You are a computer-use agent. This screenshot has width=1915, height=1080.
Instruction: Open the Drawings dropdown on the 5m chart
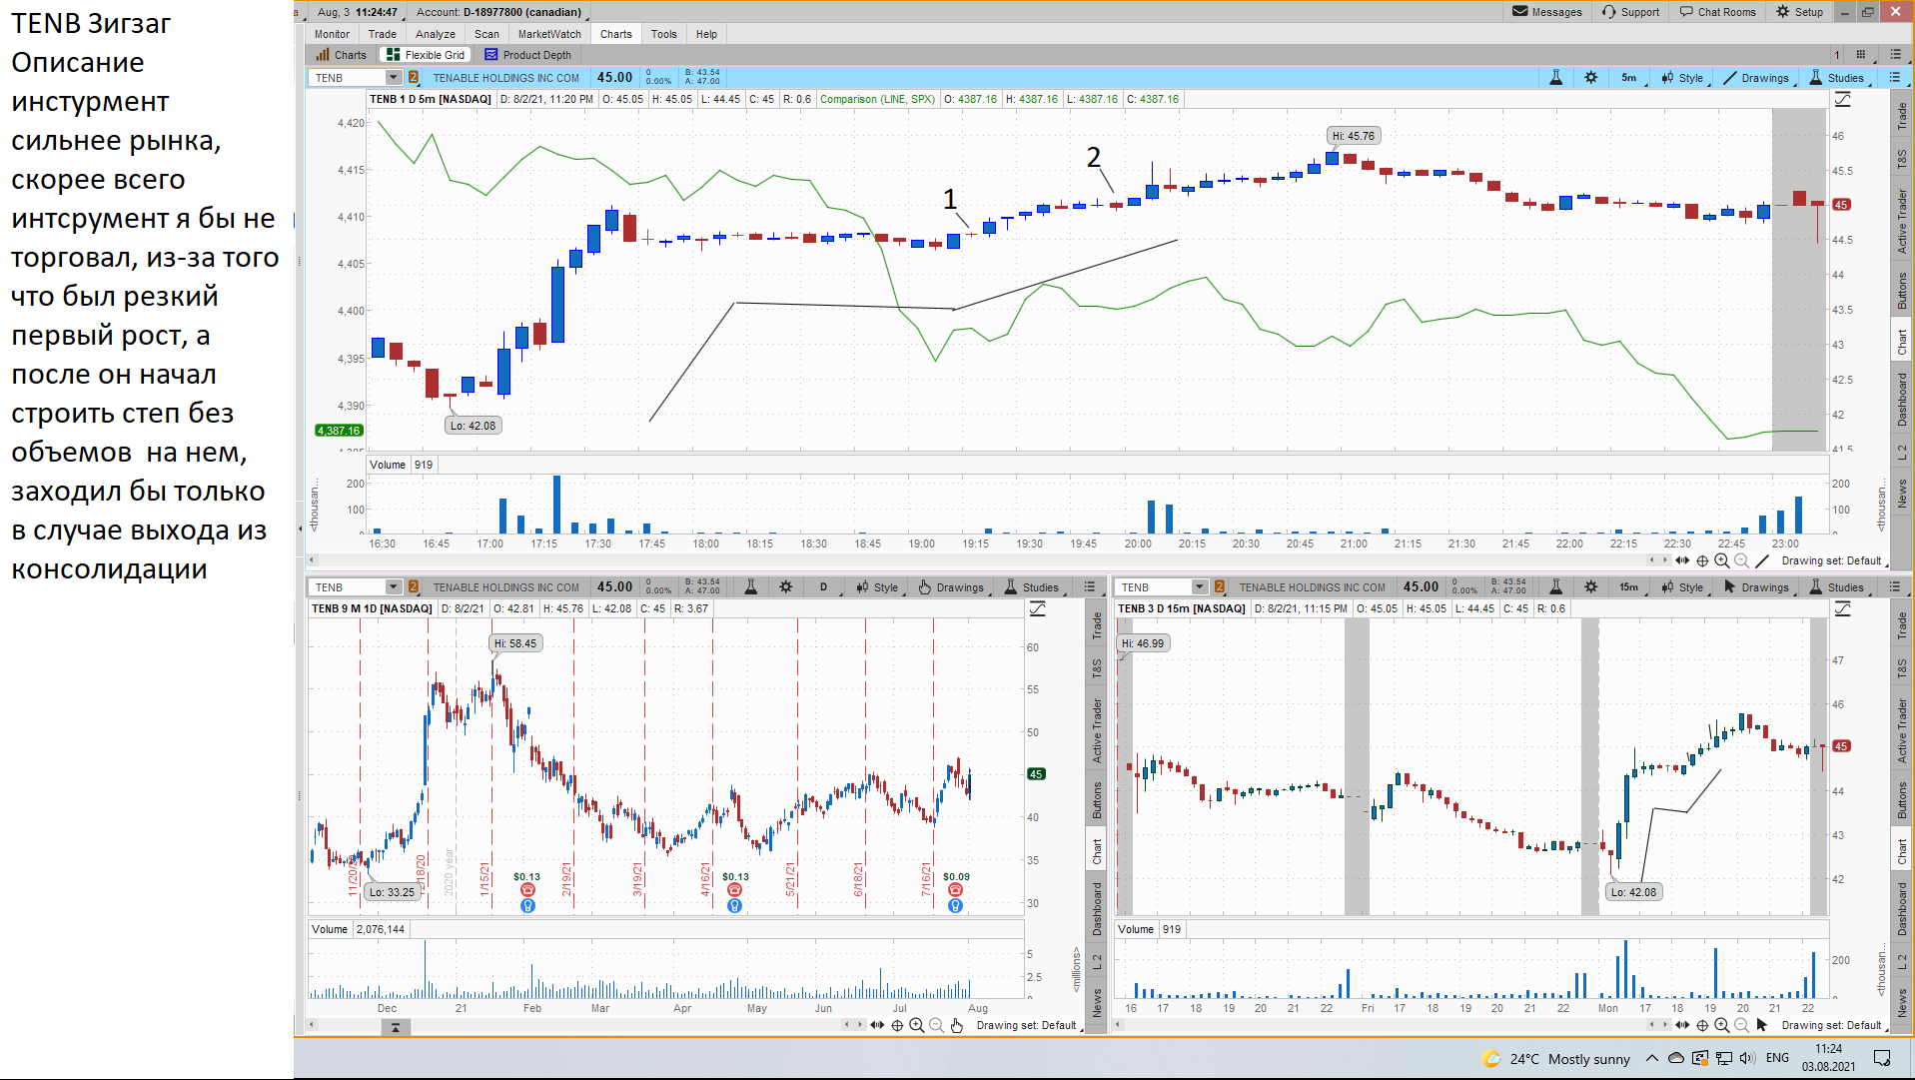coord(1757,78)
